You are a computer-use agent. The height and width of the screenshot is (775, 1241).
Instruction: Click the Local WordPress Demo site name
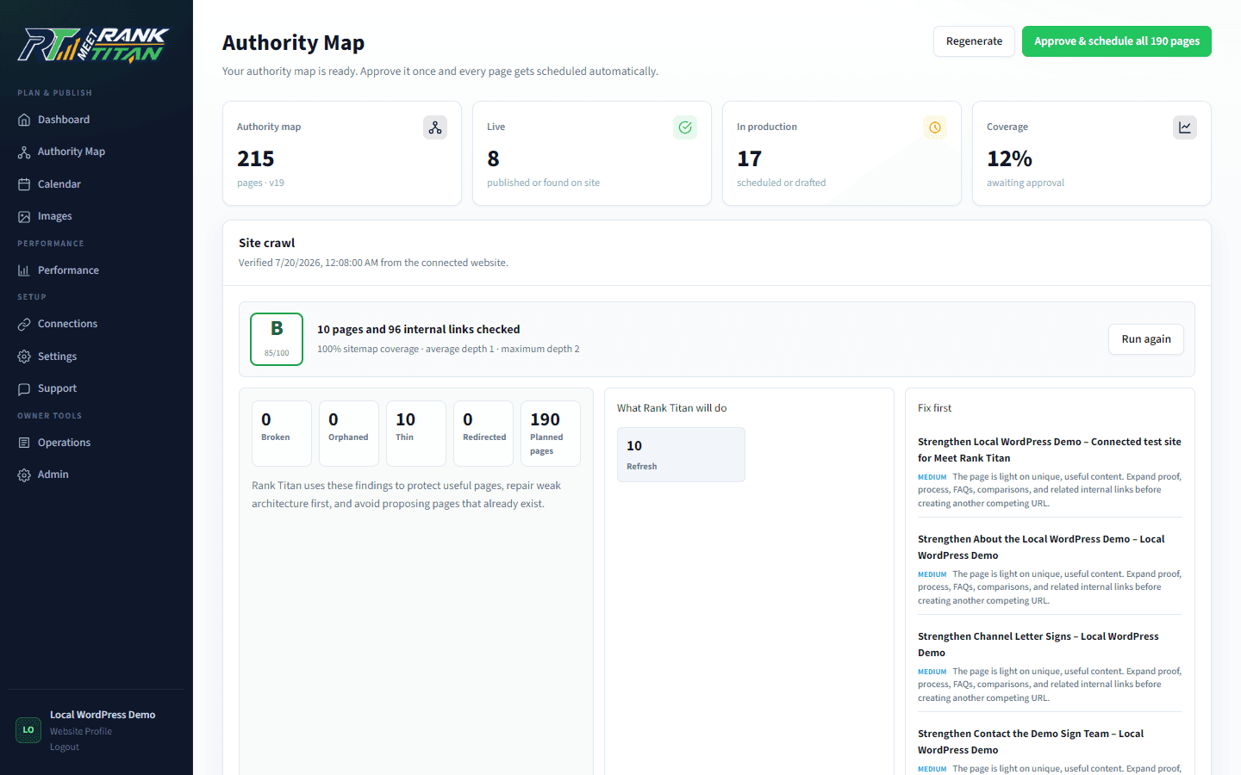pos(103,715)
